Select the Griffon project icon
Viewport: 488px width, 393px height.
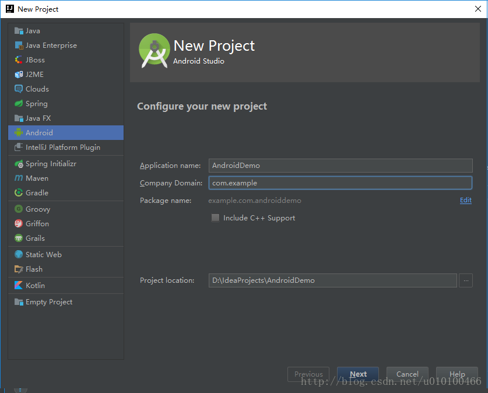(x=19, y=224)
